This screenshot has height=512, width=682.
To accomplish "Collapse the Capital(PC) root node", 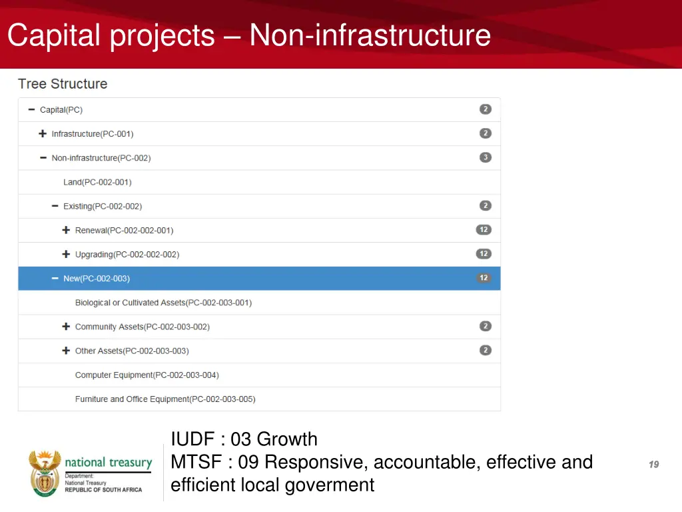I will pyautogui.click(x=31, y=110).
